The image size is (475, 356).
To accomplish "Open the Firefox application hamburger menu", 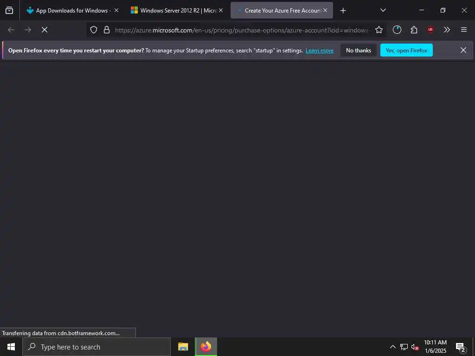I will coord(464,30).
